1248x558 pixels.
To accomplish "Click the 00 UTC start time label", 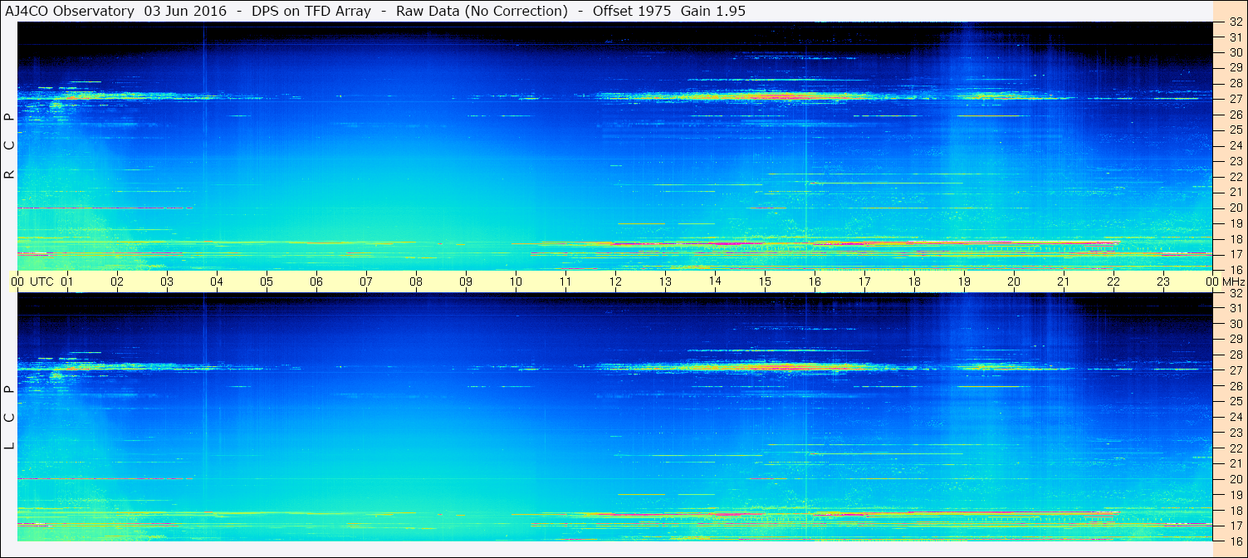I will pyautogui.click(x=32, y=281).
